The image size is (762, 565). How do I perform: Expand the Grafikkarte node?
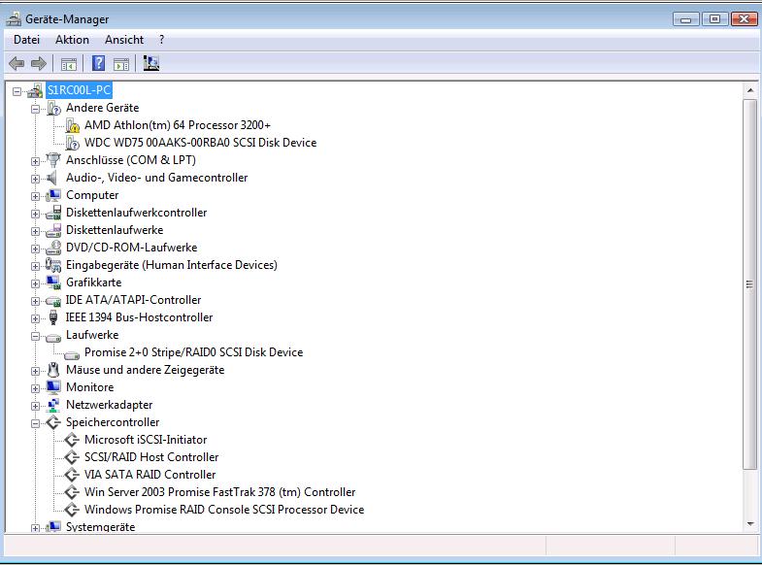[x=36, y=283]
